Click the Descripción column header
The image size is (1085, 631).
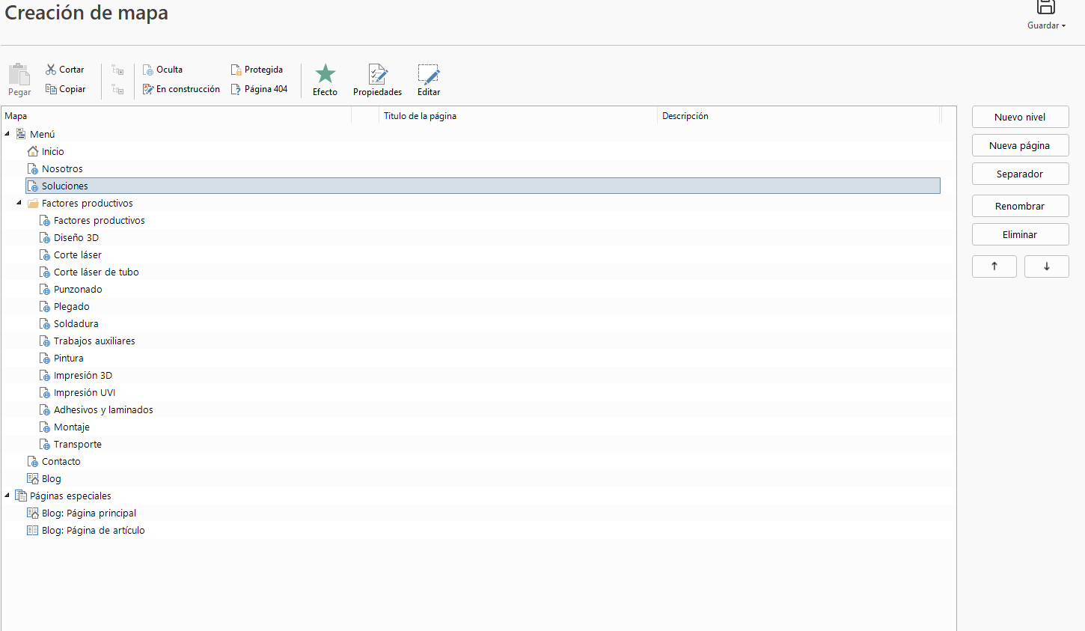(685, 116)
